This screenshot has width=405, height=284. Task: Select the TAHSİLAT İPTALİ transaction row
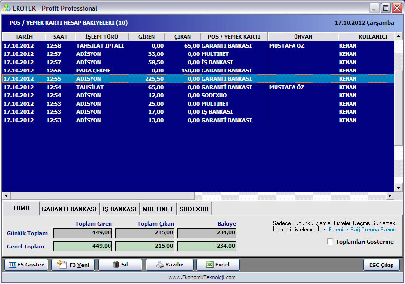pyautogui.click(x=199, y=46)
